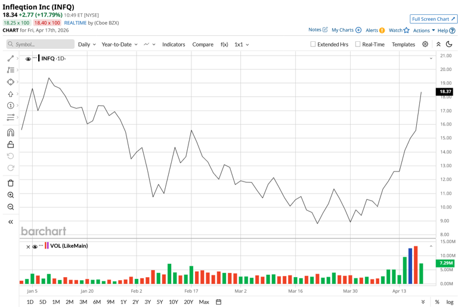The height and width of the screenshot is (307, 458).
Task: Open Templates menu
Action: (403, 44)
